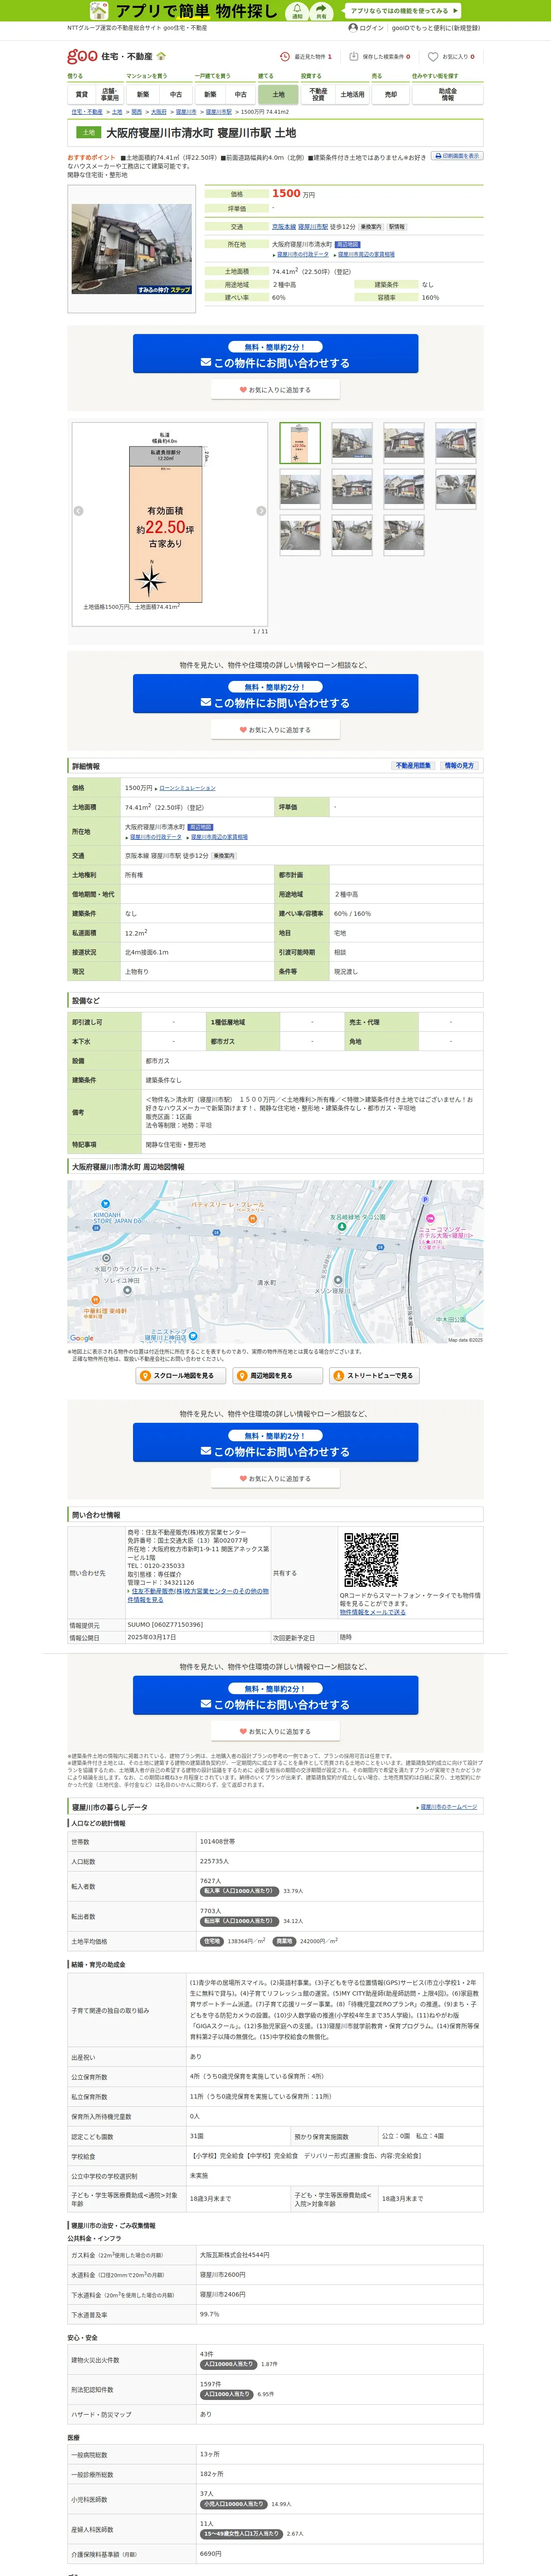This screenshot has width=551, height=2576.
Task: Open お気に入り heart icon in header
Action: 433,57
